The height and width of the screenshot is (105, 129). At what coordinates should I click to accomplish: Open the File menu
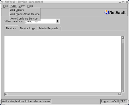pyautogui.click(x=5, y=6)
